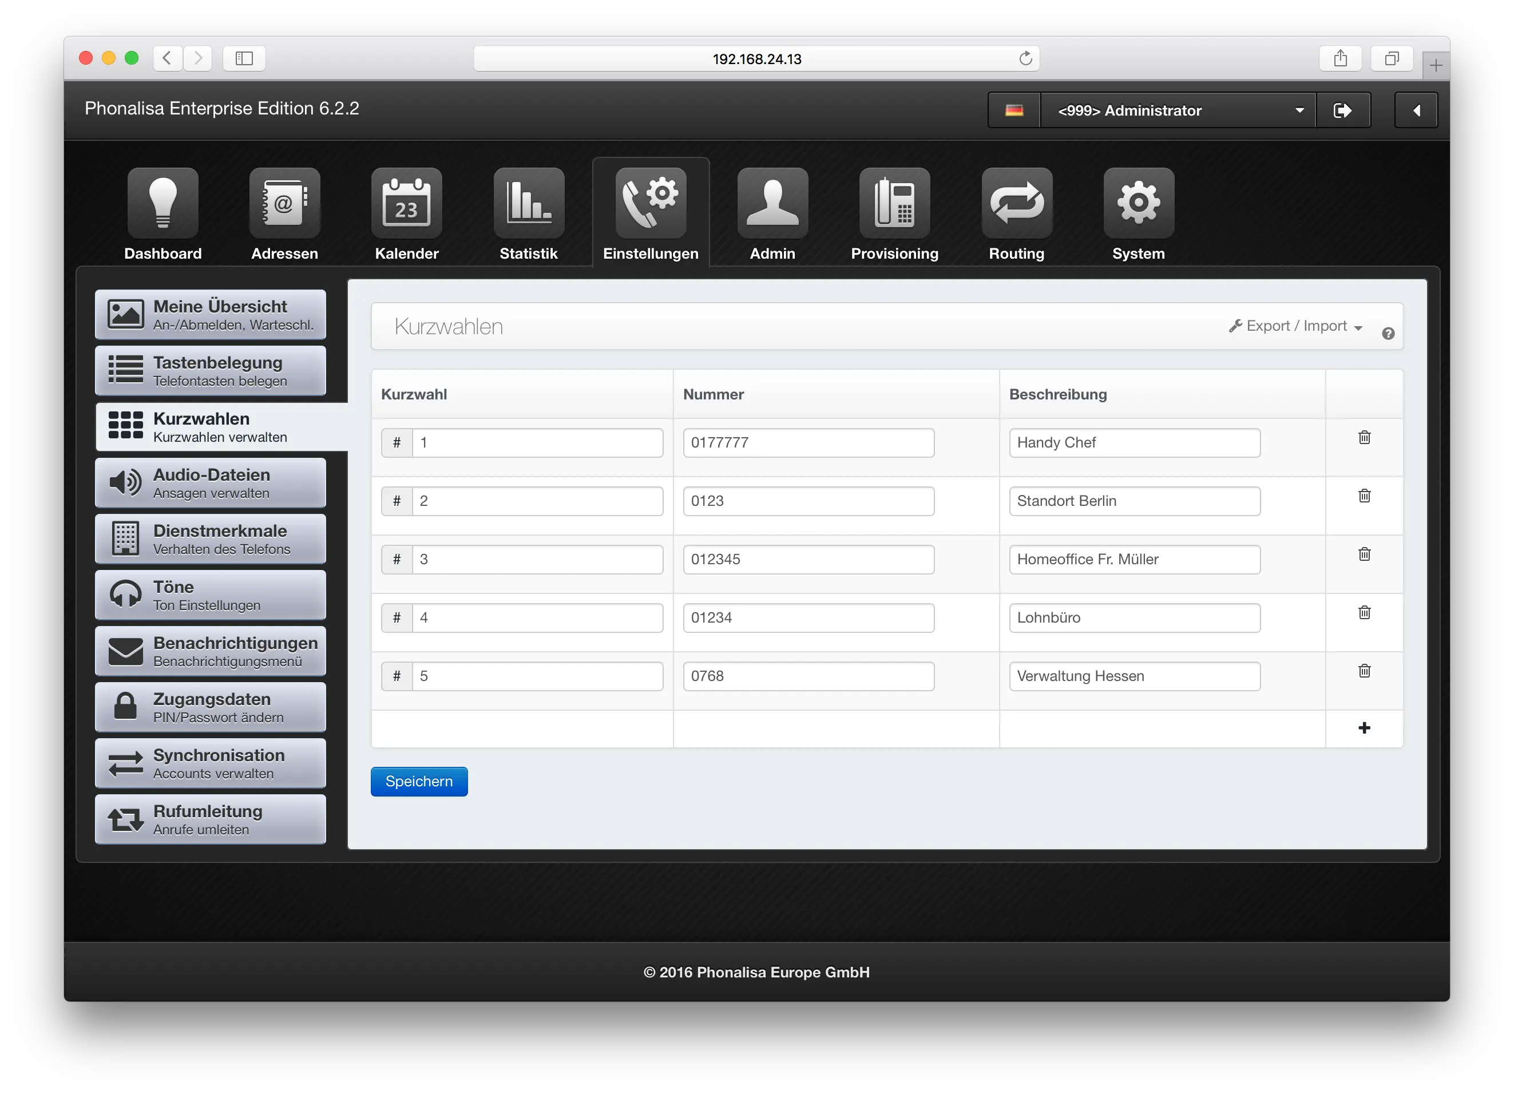Click the Nummer field with 0123
Screen dimensions: 1514x1093
pyautogui.click(x=808, y=501)
